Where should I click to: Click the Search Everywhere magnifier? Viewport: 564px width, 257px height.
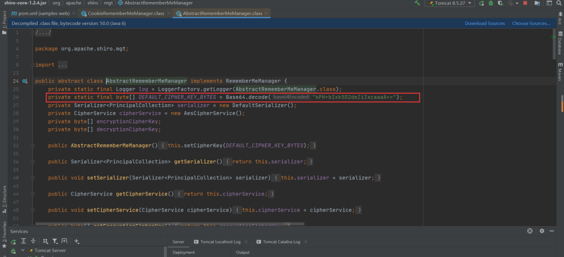pyautogui.click(x=559, y=3)
